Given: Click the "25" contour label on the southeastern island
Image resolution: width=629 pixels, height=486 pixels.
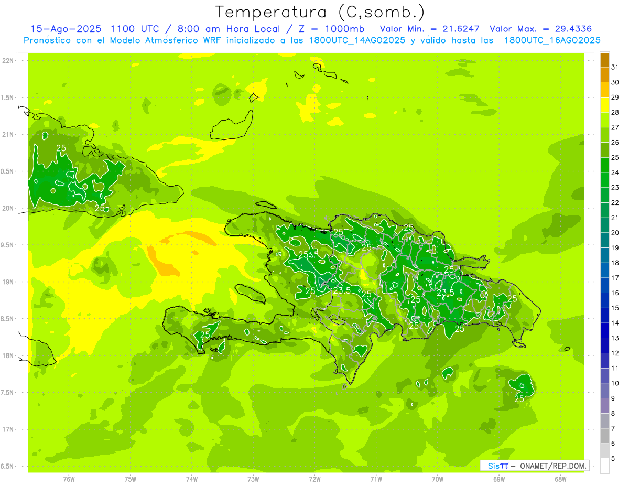Looking at the screenshot, I should [519, 398].
